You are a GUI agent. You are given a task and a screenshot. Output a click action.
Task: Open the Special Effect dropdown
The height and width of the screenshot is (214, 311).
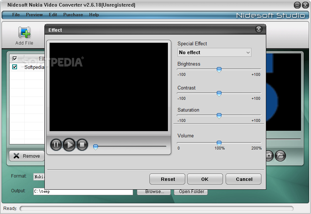coord(214,52)
